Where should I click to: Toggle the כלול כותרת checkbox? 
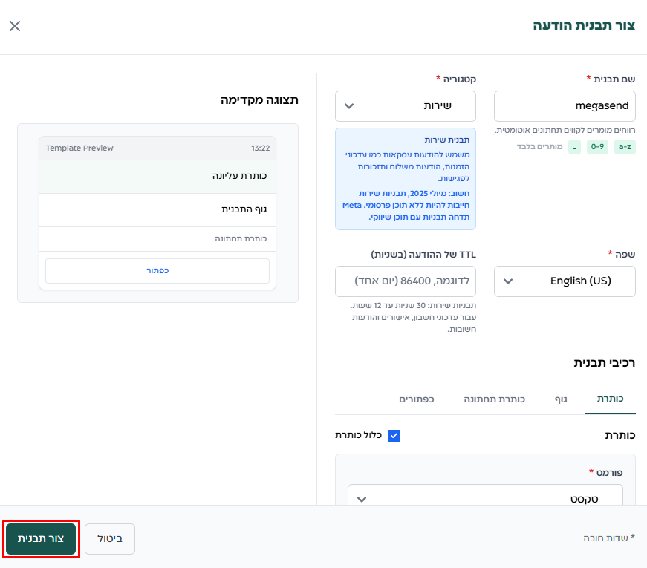coord(394,435)
